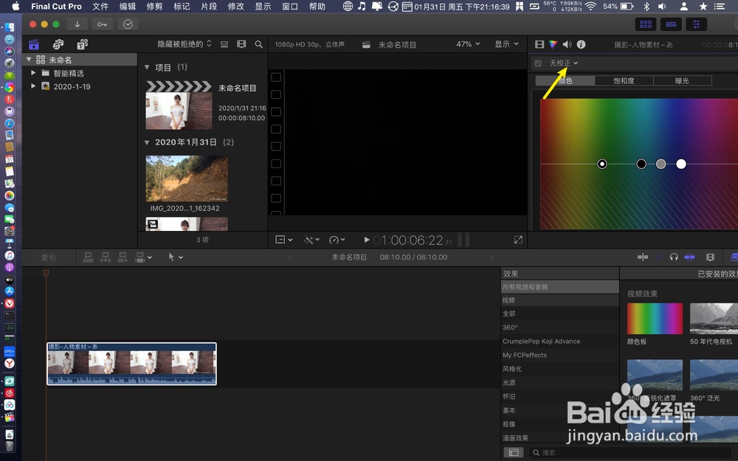Open the 隐藏被拒绝的 filter dropdown
This screenshot has width=738, height=461.
coord(184,44)
